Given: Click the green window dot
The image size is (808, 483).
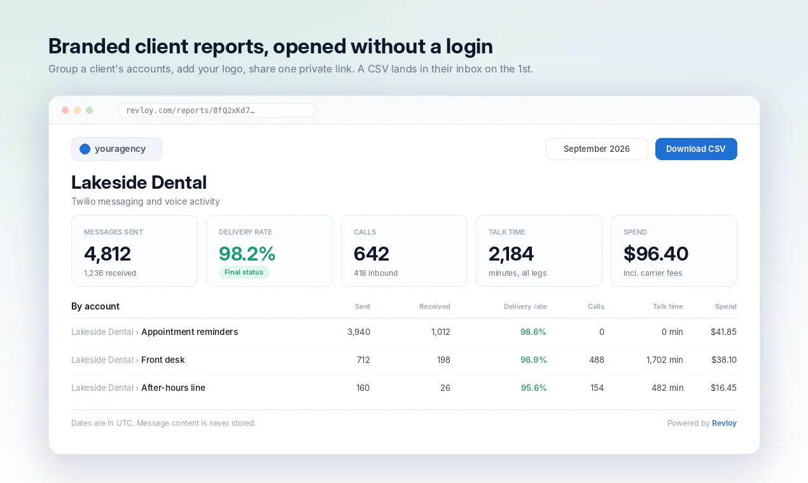Looking at the screenshot, I should [89, 110].
